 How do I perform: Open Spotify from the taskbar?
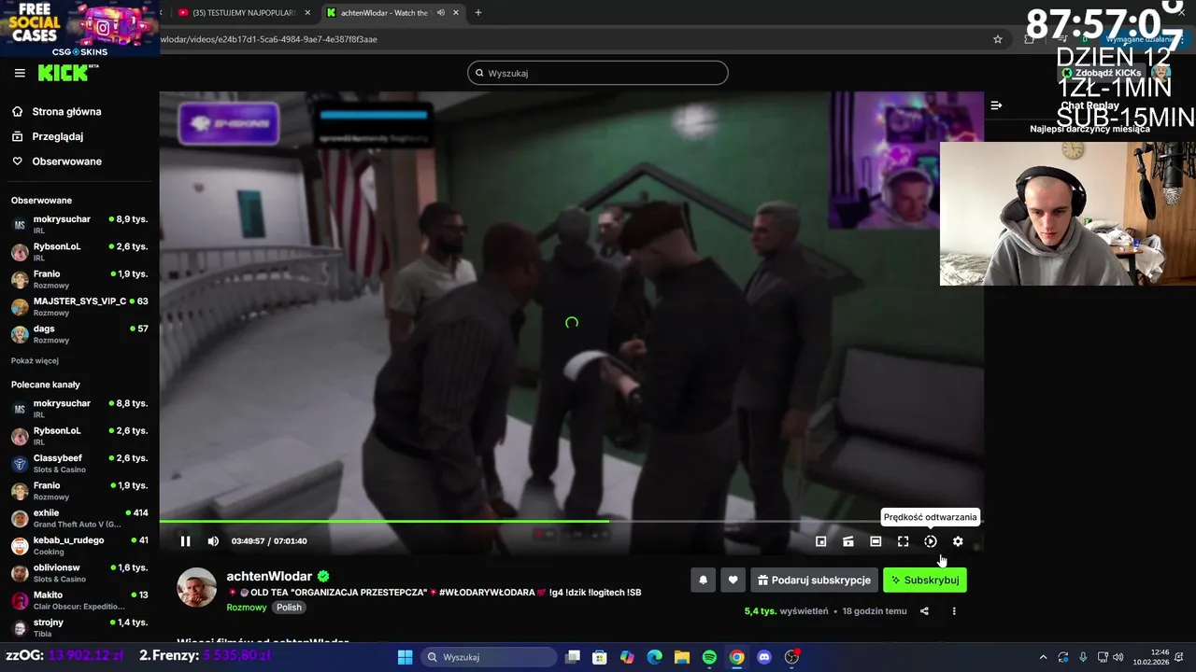pos(709,657)
